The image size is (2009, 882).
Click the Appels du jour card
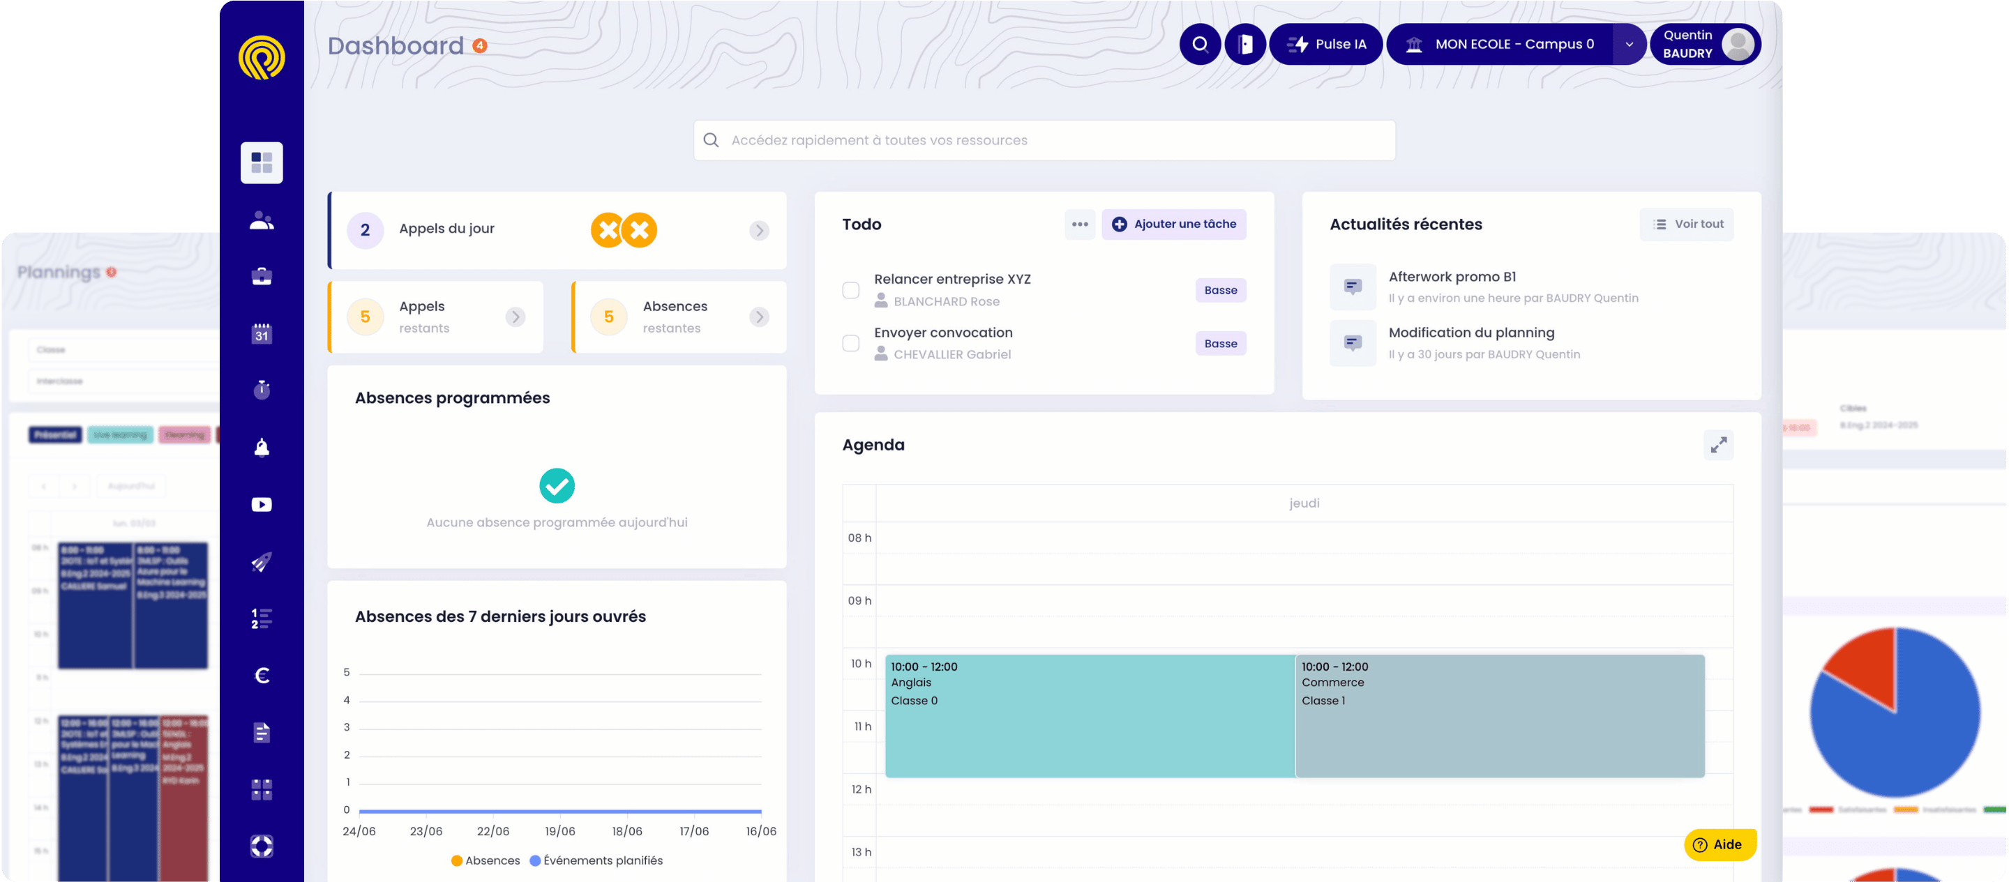coord(556,230)
